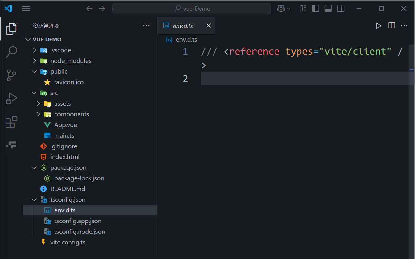Collapse the package.json nested files
Viewport: 415px width, 259px height.
click(35, 167)
